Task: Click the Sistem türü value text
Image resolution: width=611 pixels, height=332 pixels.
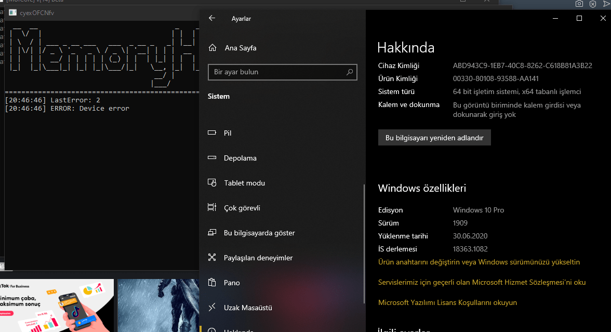Action: pyautogui.click(x=516, y=91)
